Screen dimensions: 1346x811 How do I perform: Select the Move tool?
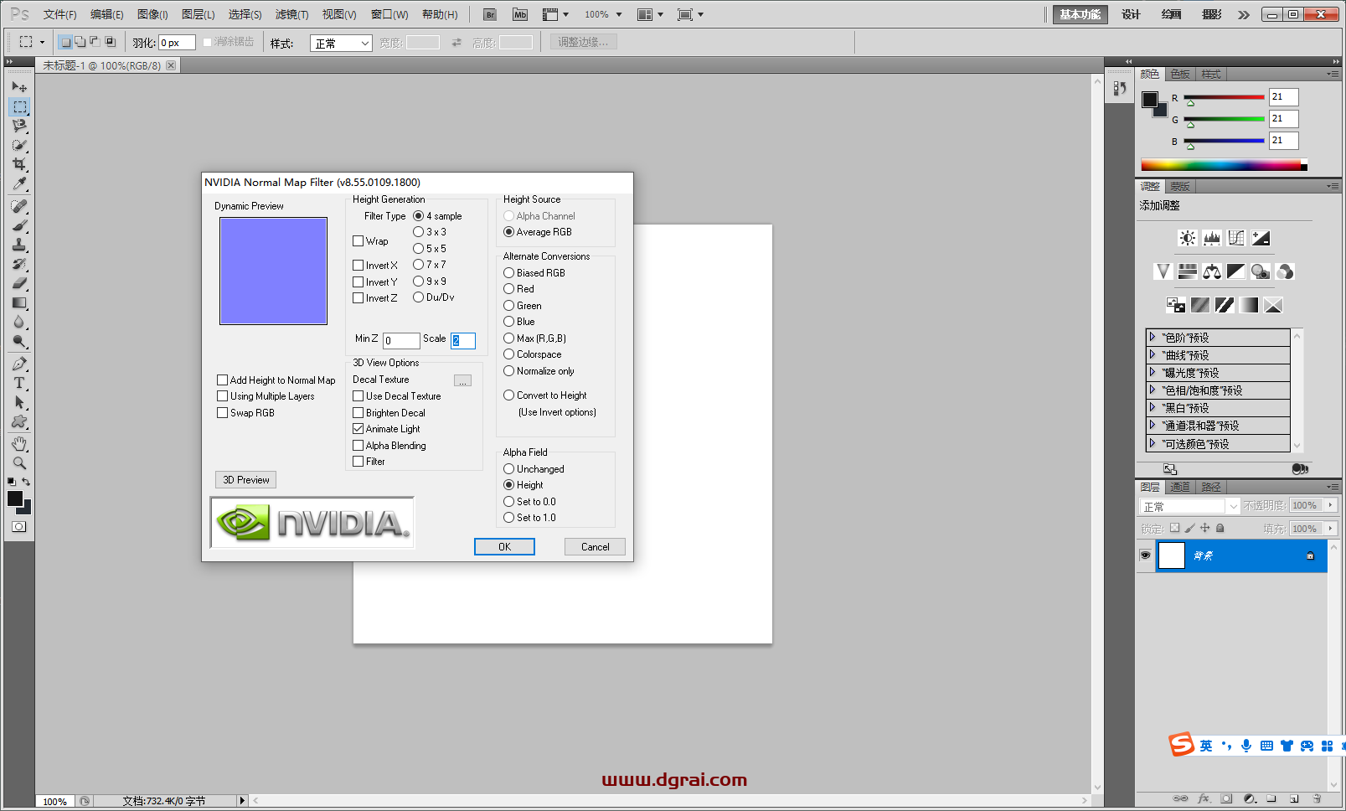click(19, 87)
